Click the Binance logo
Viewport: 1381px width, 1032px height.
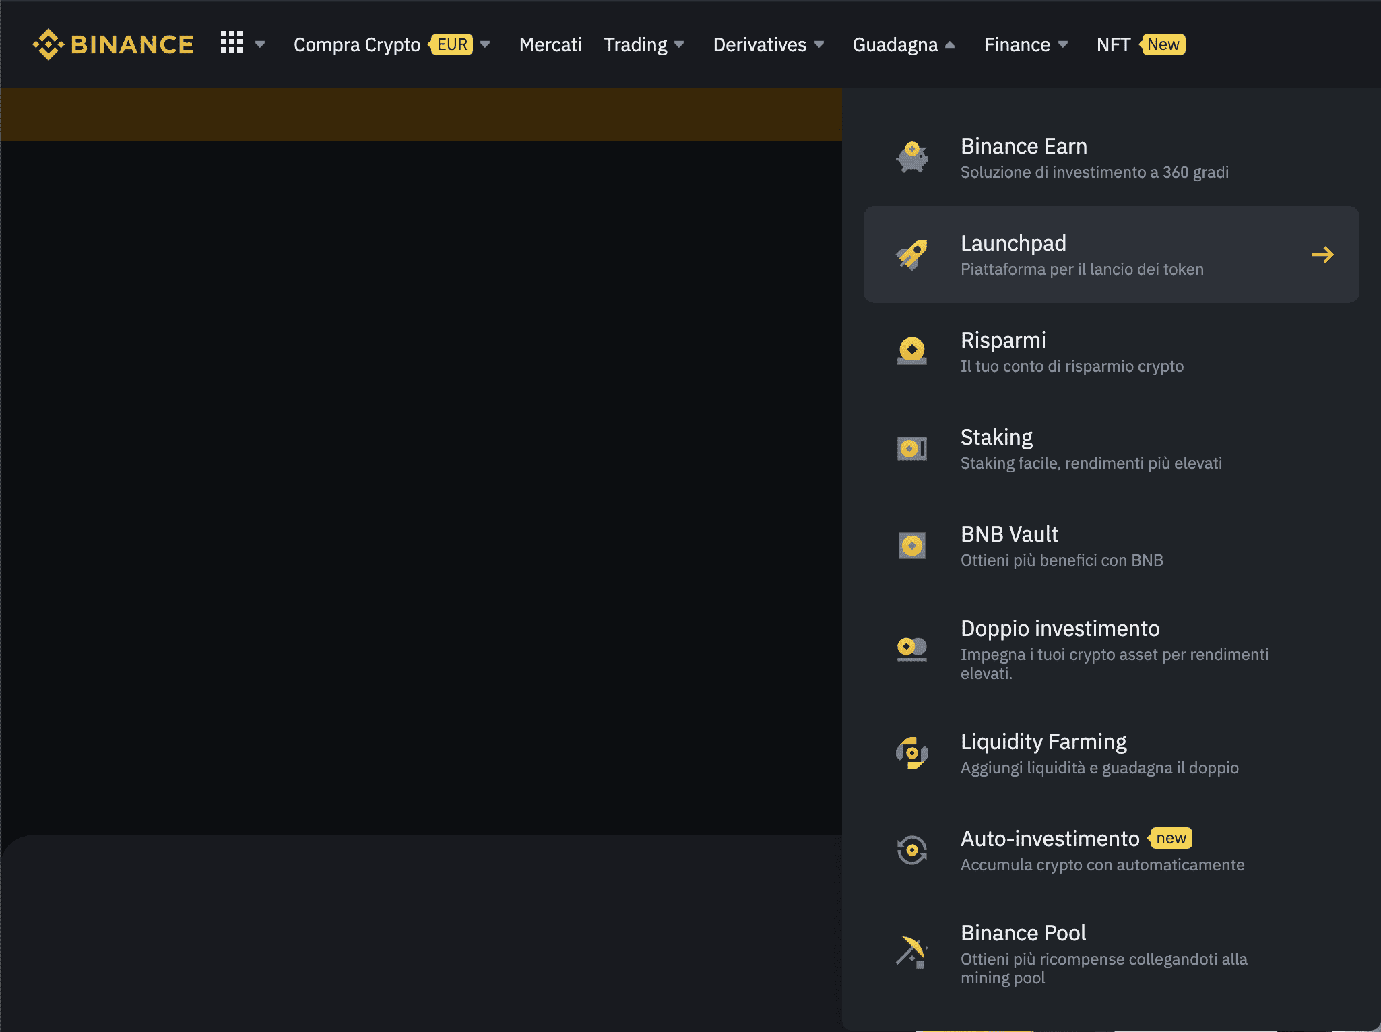click(x=113, y=44)
